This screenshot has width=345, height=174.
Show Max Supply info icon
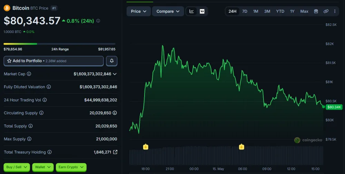[x=29, y=139]
